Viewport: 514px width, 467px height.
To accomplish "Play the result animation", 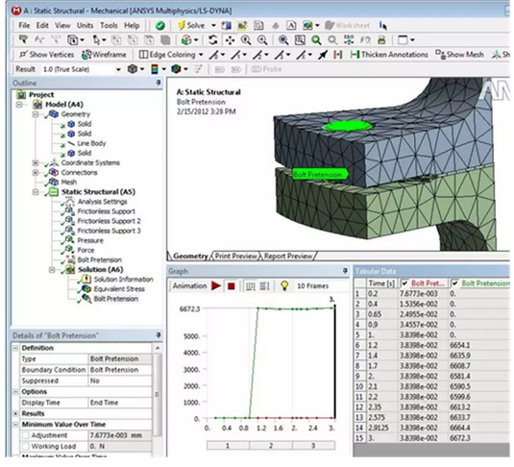I will pos(216,286).
